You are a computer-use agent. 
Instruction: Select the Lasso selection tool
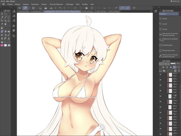tap(9, 17)
